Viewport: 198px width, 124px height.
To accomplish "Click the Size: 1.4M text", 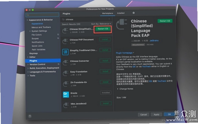I will point(121,98).
